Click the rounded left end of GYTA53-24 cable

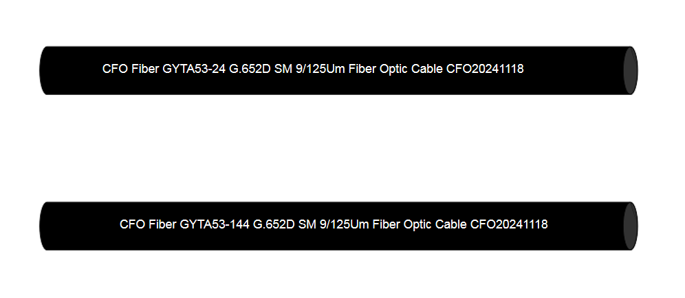[x=45, y=70]
